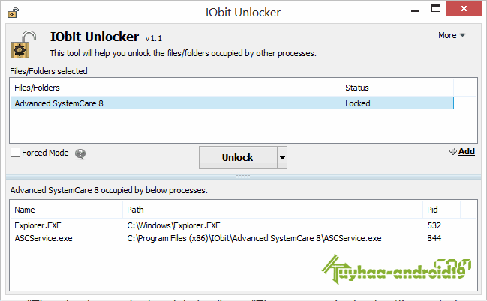Click the Add link

[467, 151]
